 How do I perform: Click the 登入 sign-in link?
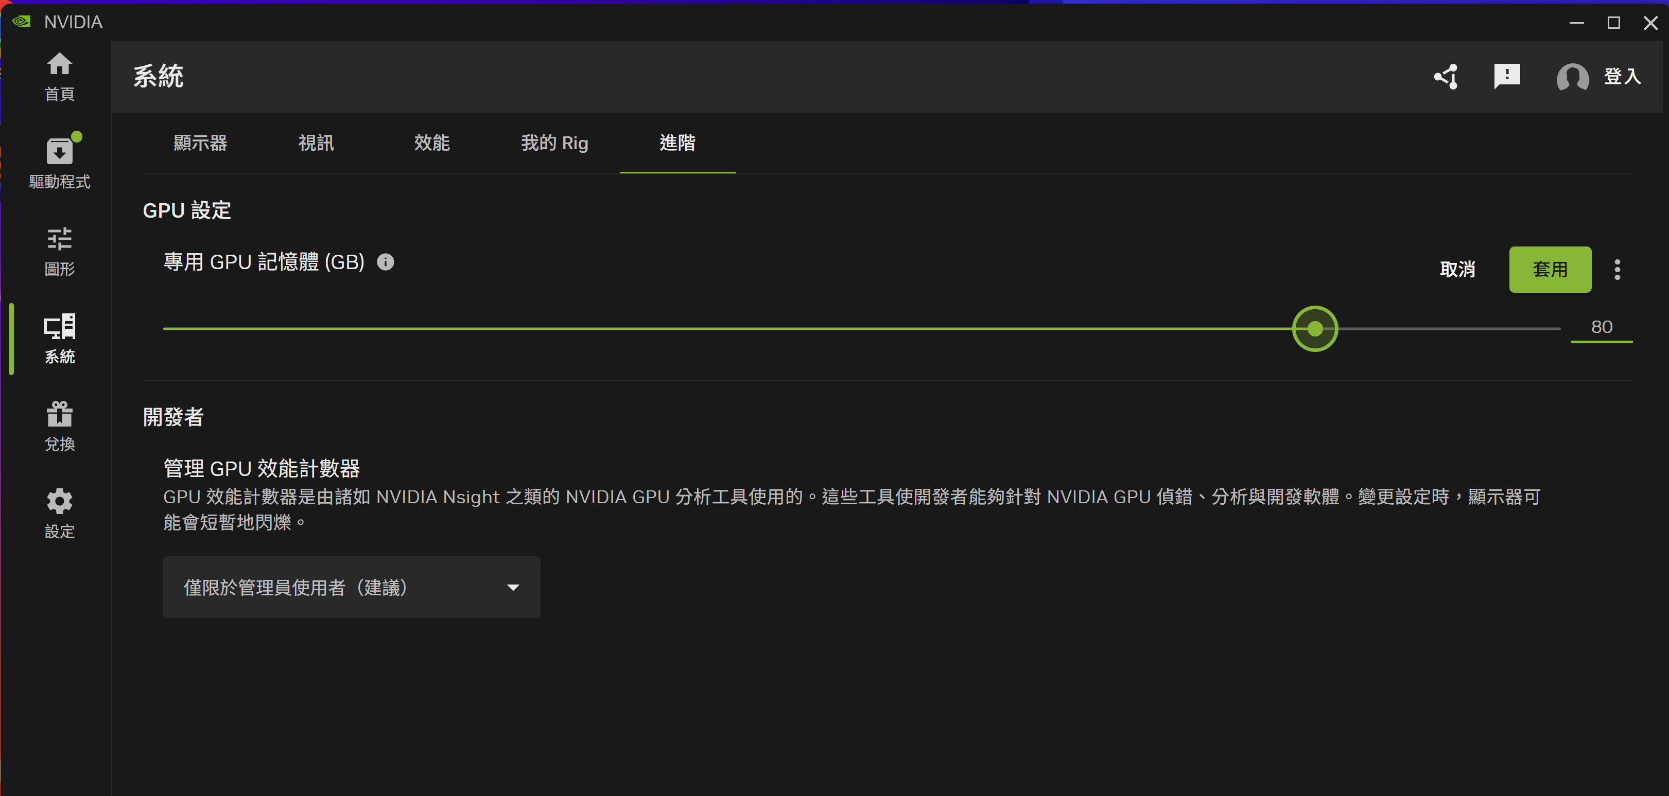pos(1622,77)
